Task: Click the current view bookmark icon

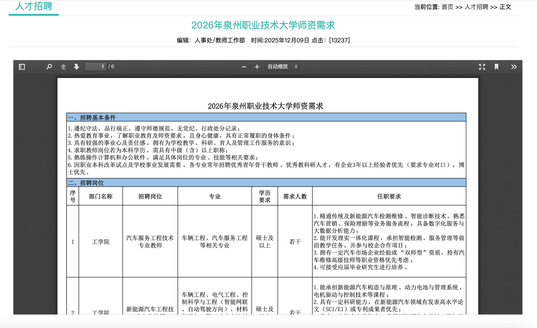Action: [497, 67]
